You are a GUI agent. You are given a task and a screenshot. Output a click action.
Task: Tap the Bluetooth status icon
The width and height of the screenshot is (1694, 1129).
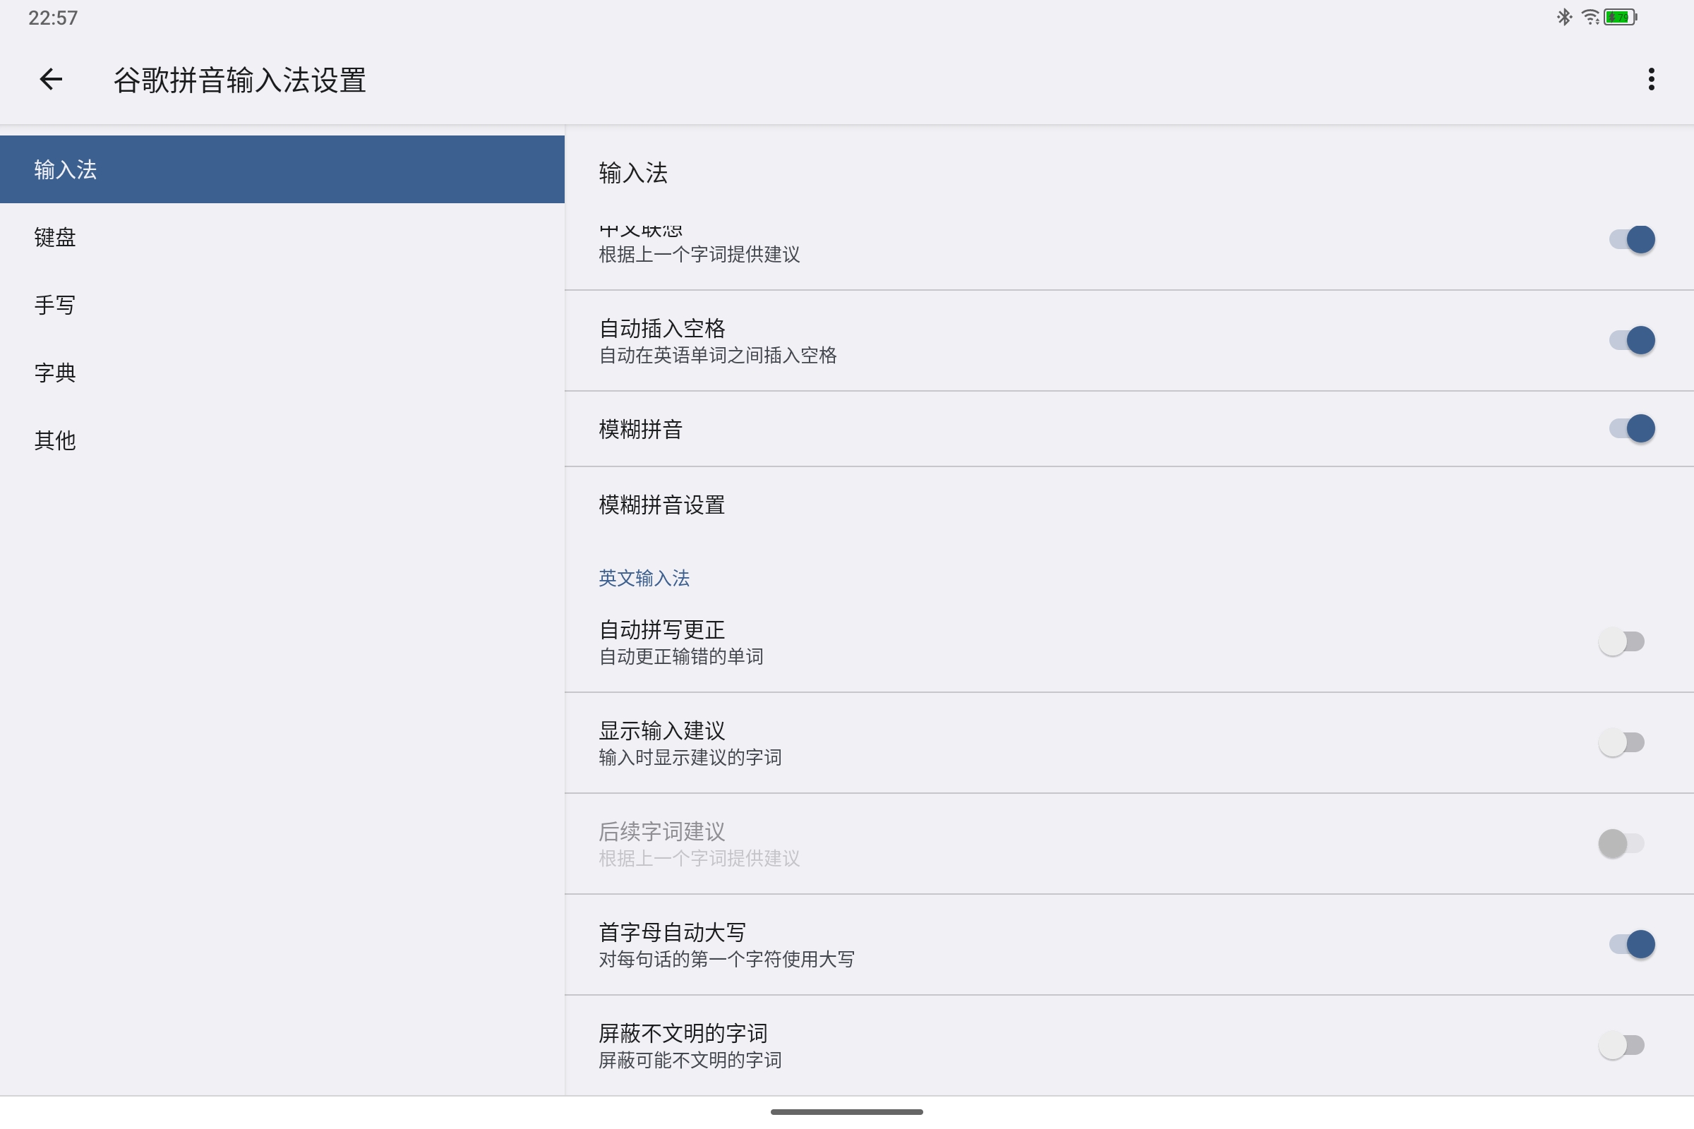tap(1563, 17)
